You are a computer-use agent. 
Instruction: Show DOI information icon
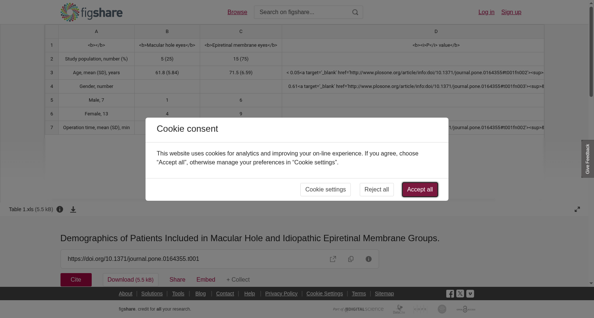[369, 259]
